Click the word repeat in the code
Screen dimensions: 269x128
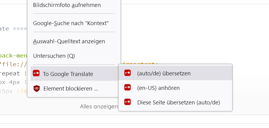tap(10, 73)
